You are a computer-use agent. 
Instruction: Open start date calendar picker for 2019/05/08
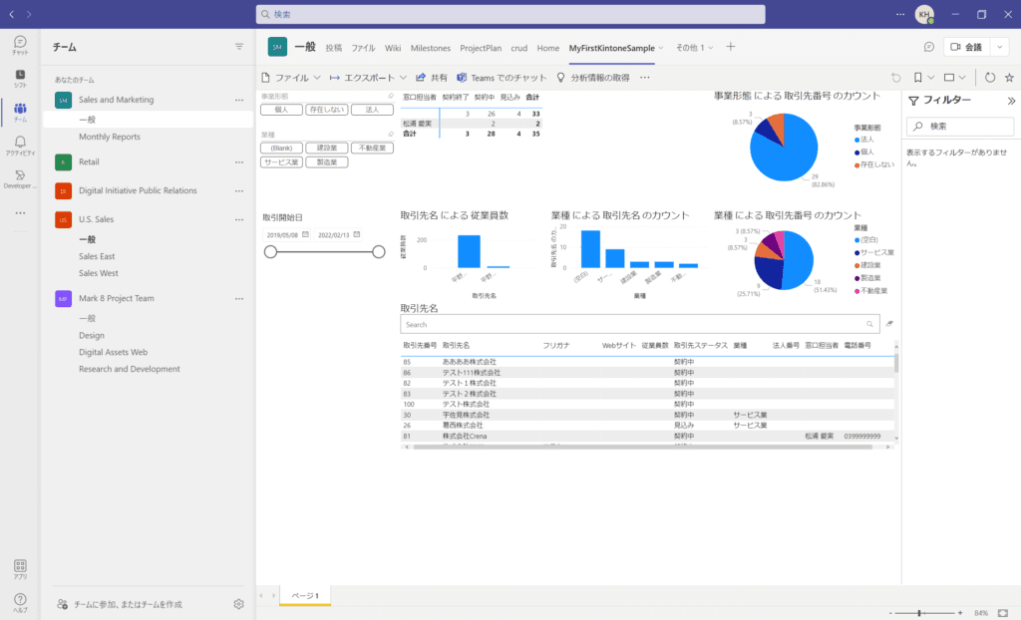pyautogui.click(x=305, y=234)
